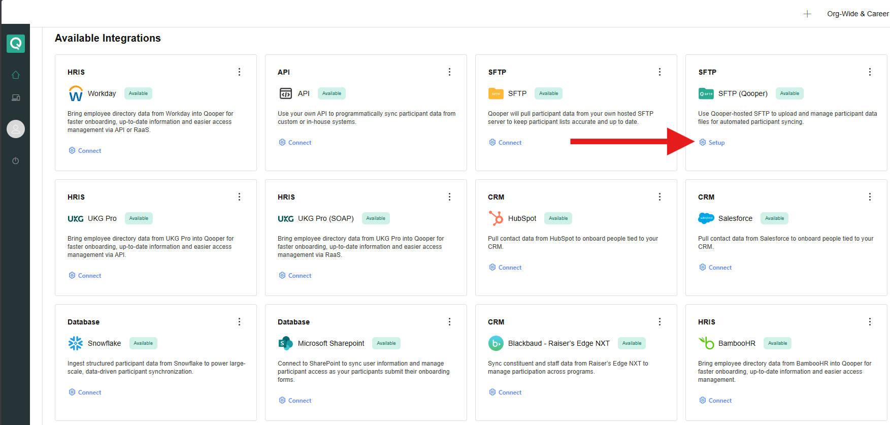Open the Workday card three-dot menu
Image resolution: width=890 pixels, height=425 pixels.
point(239,72)
